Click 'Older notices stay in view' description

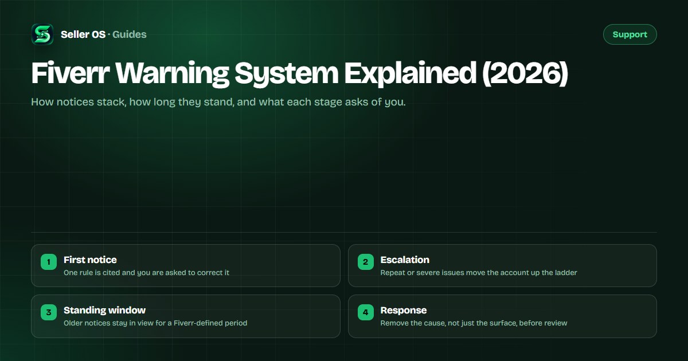pos(155,323)
